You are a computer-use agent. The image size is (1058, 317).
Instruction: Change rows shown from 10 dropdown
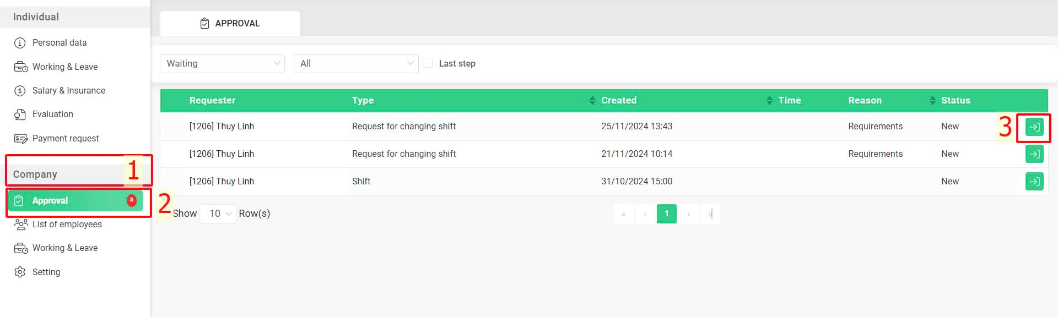click(x=218, y=214)
